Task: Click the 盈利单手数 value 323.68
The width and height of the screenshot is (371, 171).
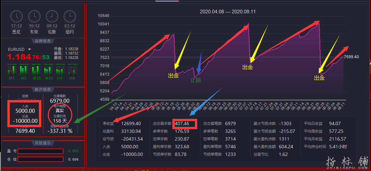Action: 182,147
